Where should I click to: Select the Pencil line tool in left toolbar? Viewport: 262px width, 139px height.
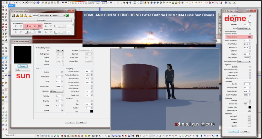[x=6, y=14]
